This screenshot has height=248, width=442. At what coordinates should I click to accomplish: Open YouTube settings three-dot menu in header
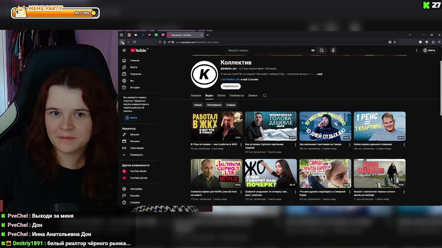417,50
